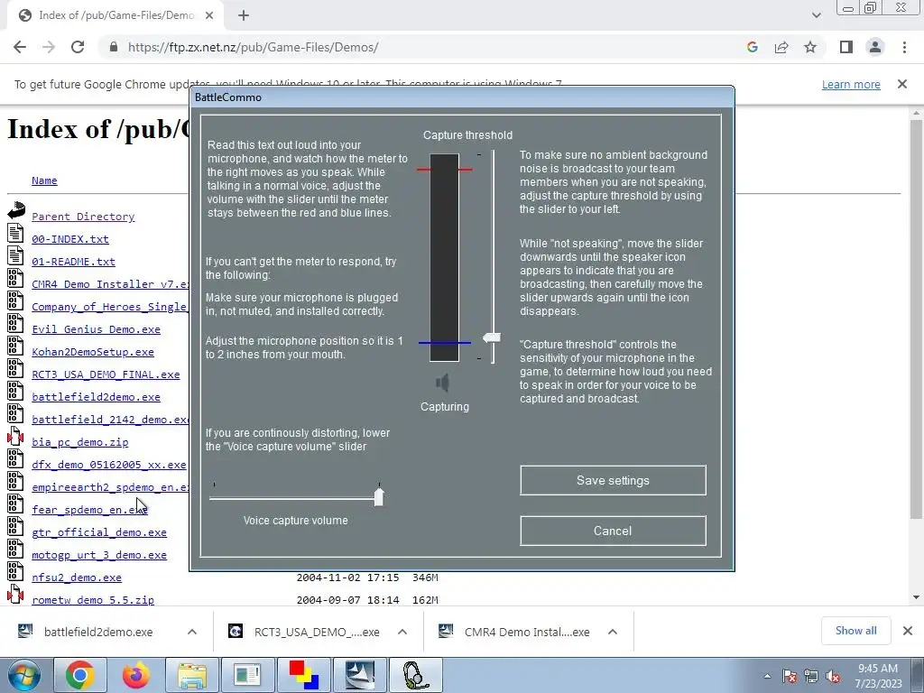Viewport: 924px width, 693px height.
Task: Click the archive icon beside rometw_demo_5.5.zip
Action: (x=15, y=595)
